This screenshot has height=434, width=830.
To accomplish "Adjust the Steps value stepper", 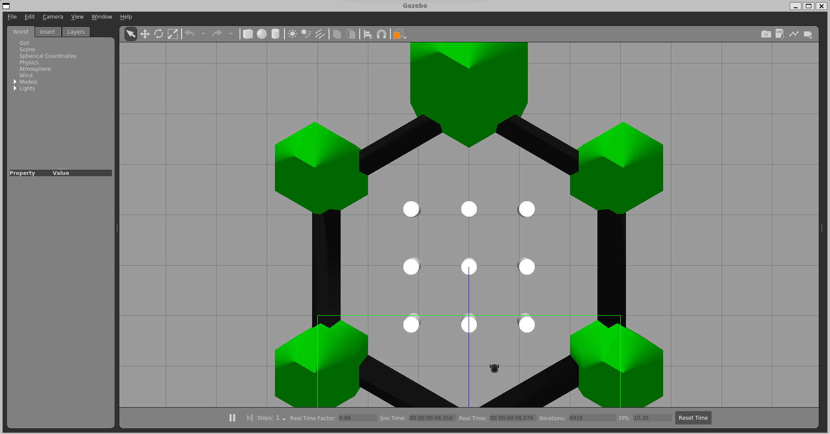I will tap(281, 418).
